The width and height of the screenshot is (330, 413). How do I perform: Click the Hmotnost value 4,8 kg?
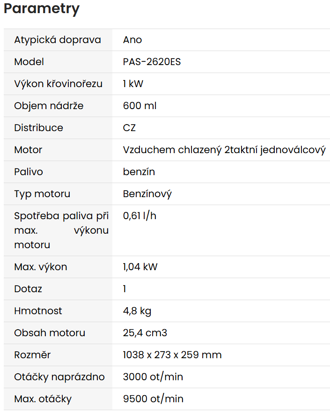point(137,311)
